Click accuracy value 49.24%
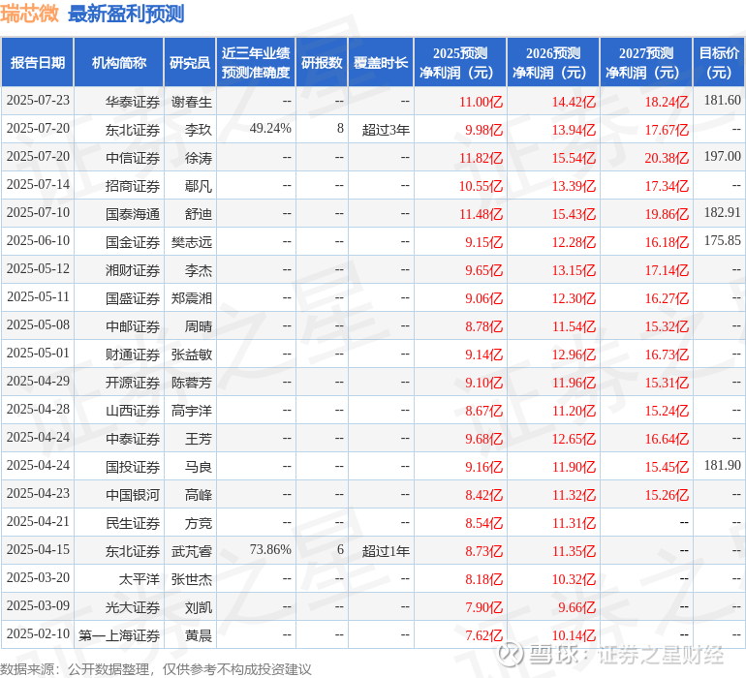746x678 pixels. tap(270, 129)
